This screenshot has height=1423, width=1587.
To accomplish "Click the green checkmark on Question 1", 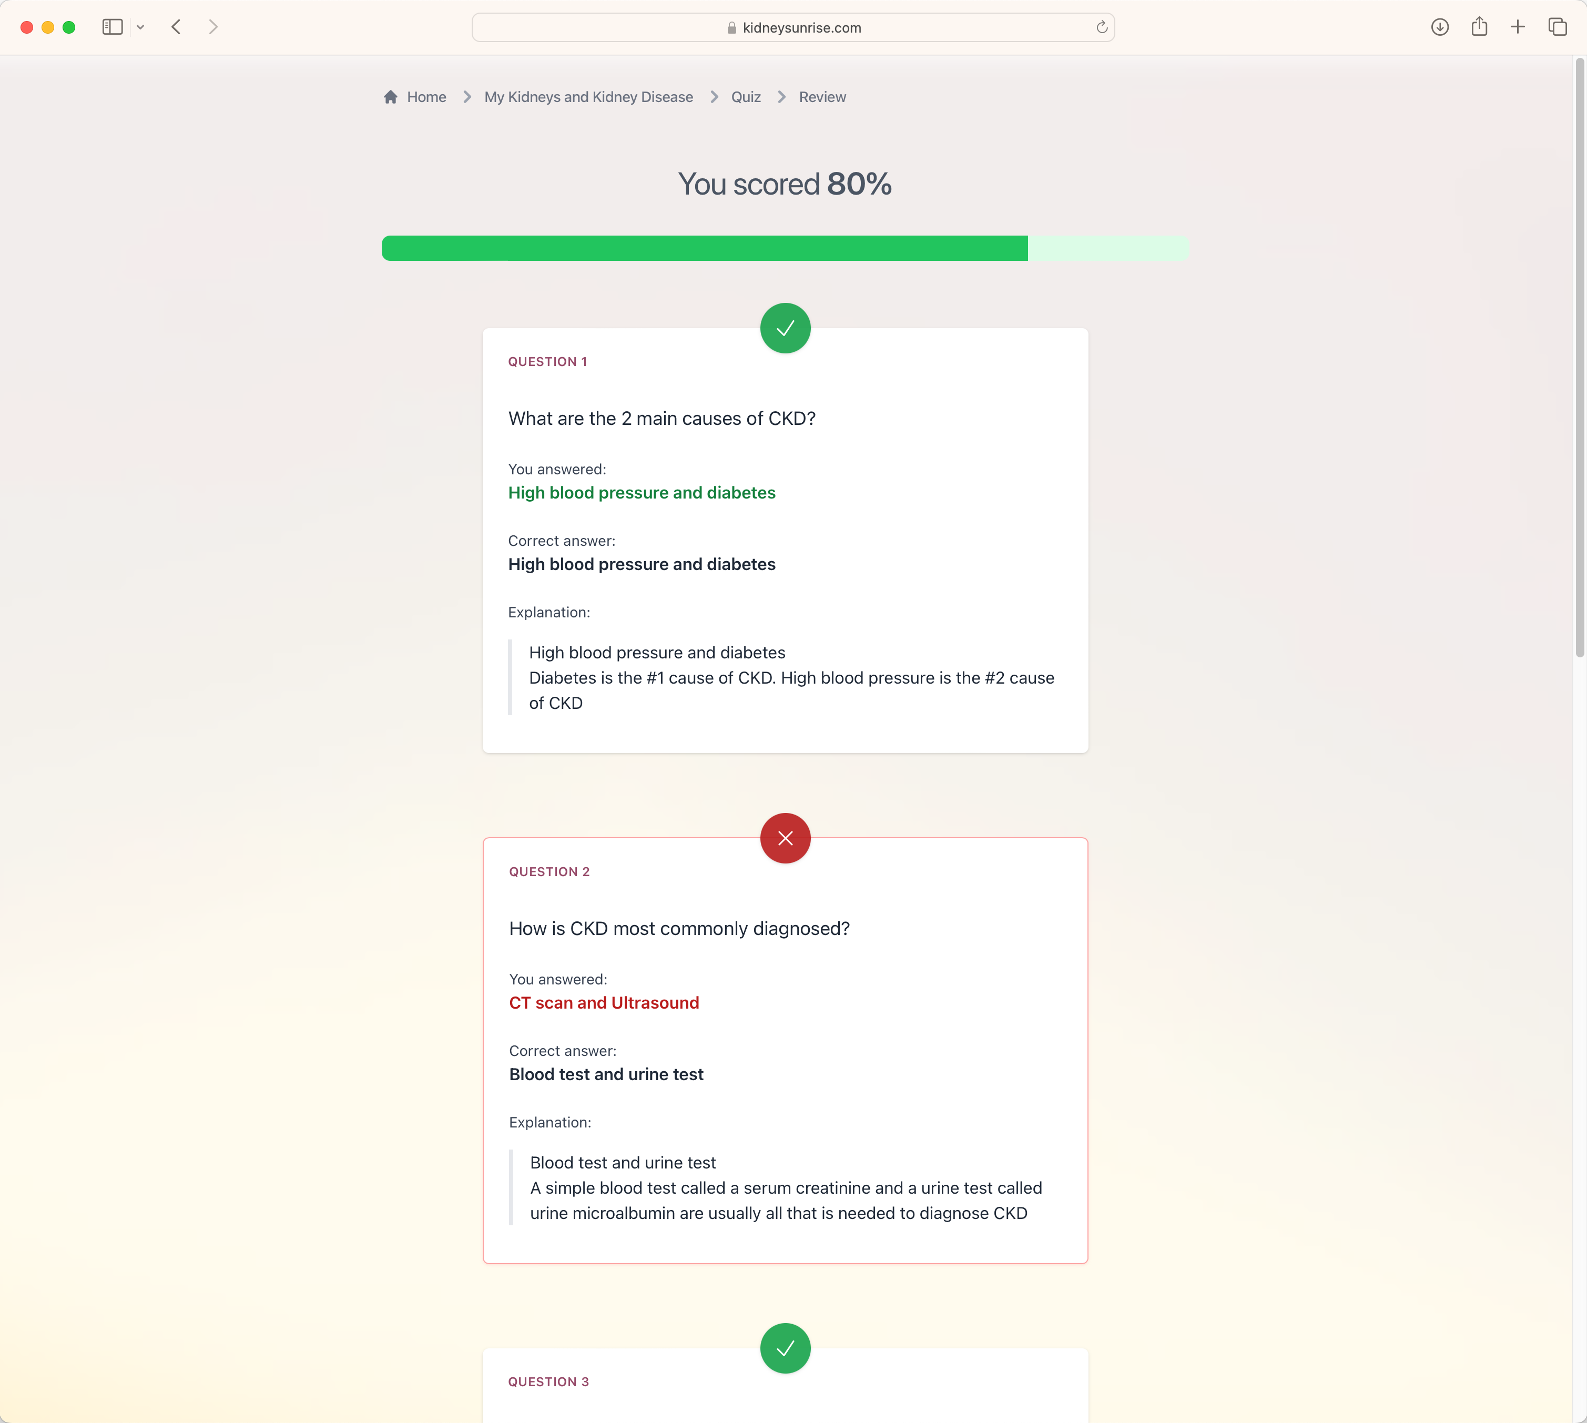I will pyautogui.click(x=785, y=328).
